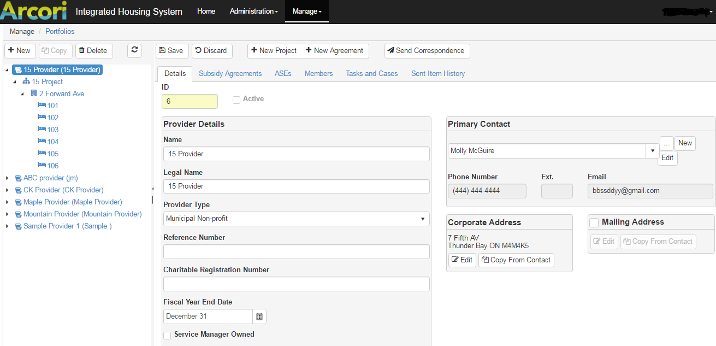Viewport: 716px width, 346px height.
Task: Click into the Name input field
Action: click(297, 154)
